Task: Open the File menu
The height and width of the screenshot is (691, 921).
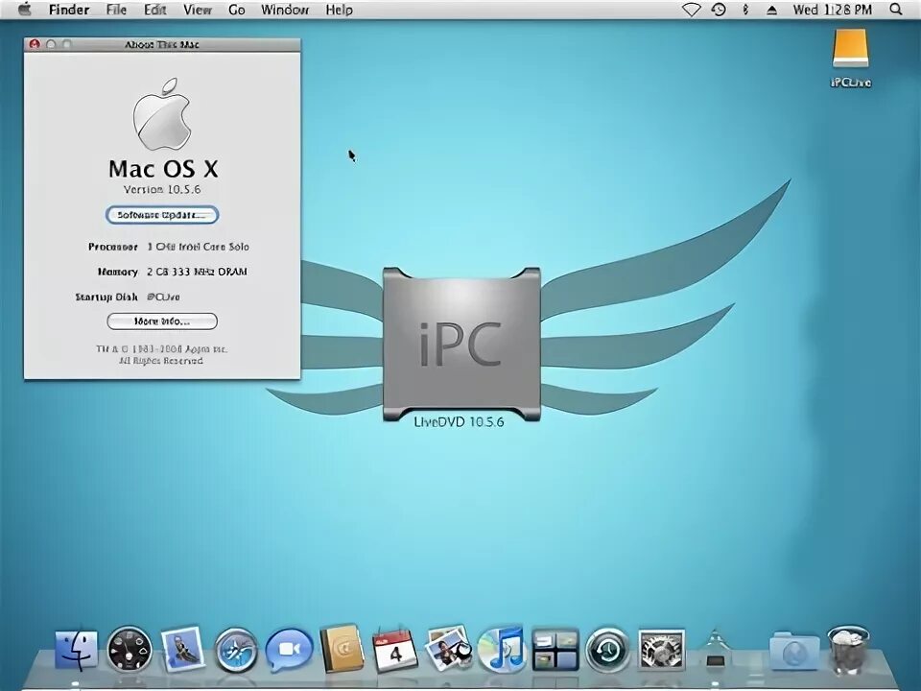Action: 116,10
